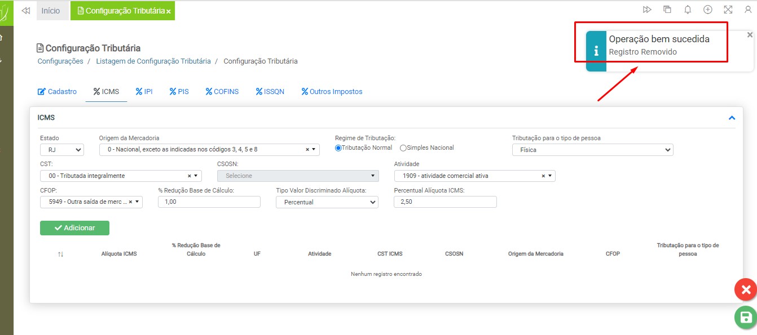Click the plus circle icon in top bar
The width and height of the screenshot is (757, 335).
coord(708,10)
